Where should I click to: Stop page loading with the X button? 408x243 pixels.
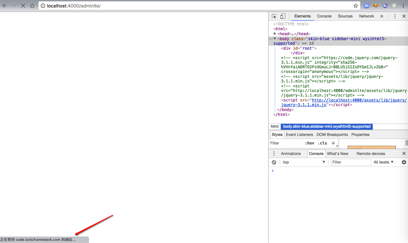click(x=23, y=6)
